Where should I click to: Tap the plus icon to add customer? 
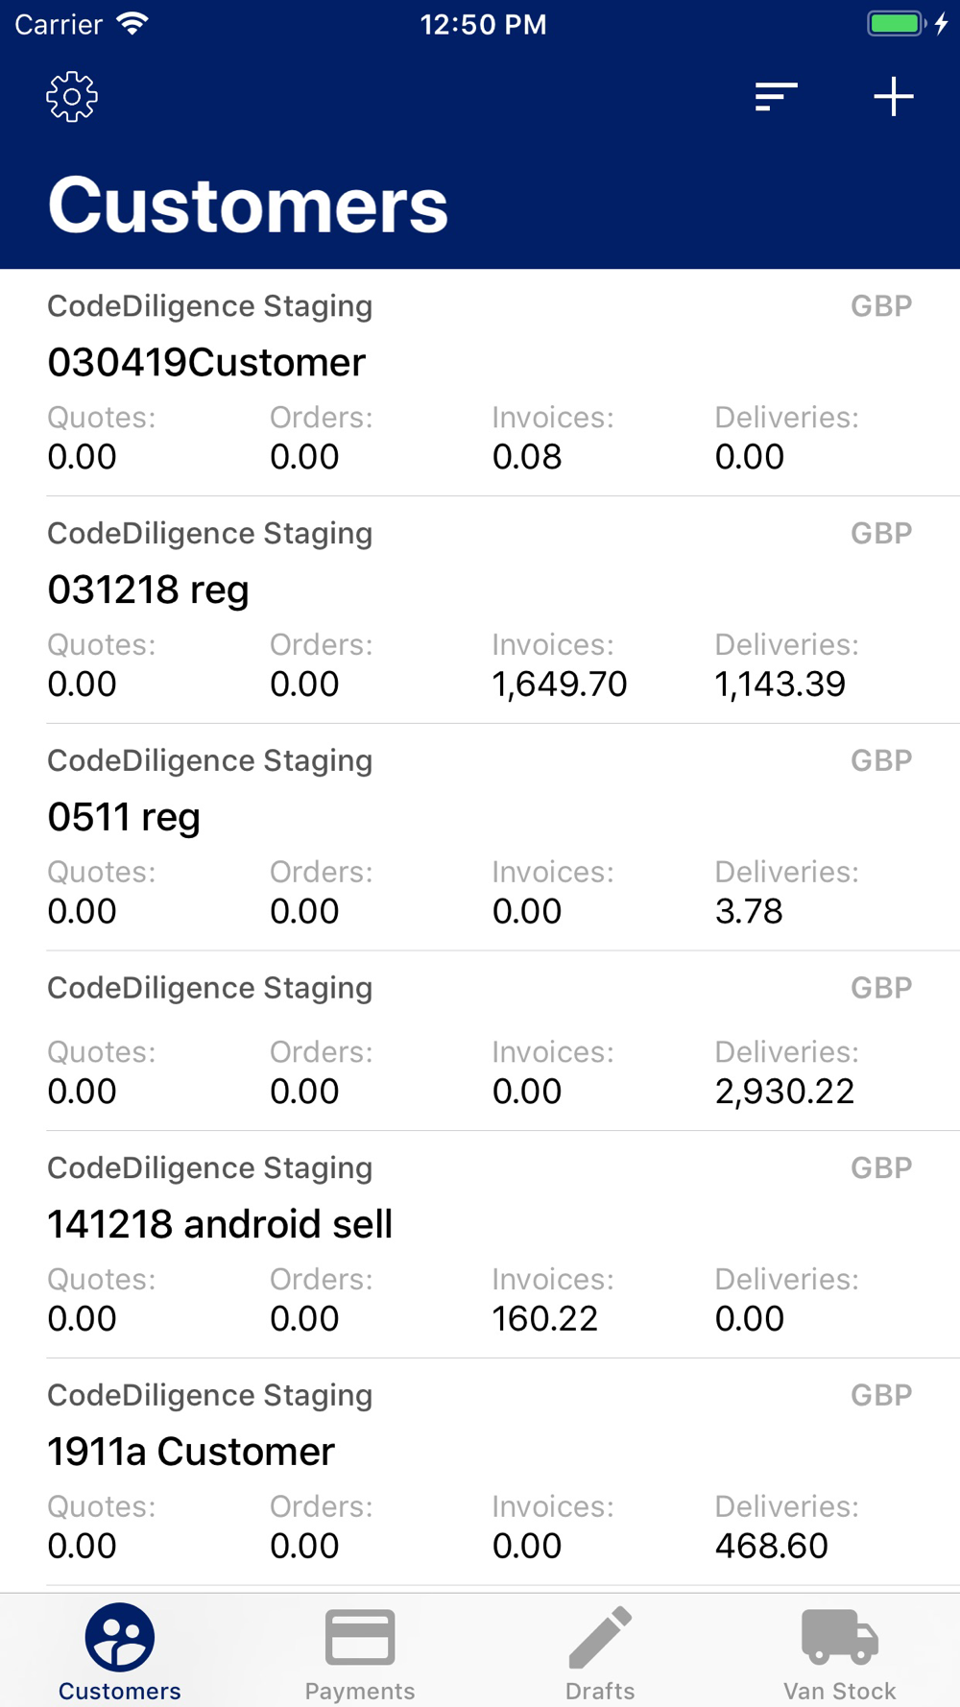pos(893,97)
